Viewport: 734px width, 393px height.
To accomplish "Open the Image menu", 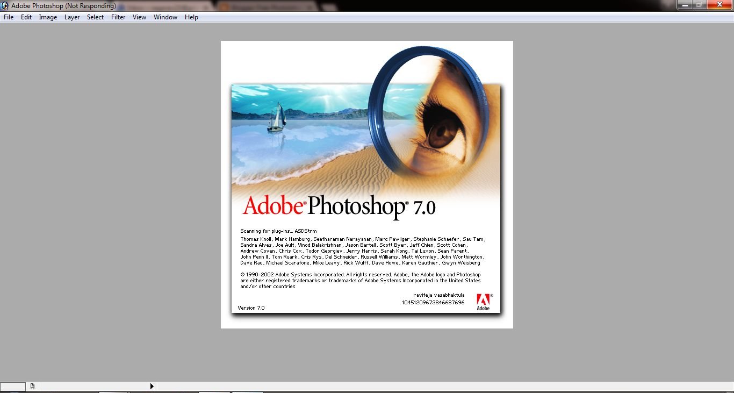I will coord(48,17).
